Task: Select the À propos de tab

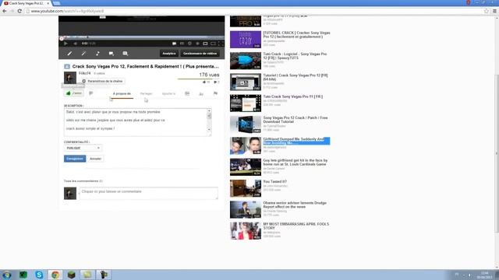Action: click(x=122, y=93)
